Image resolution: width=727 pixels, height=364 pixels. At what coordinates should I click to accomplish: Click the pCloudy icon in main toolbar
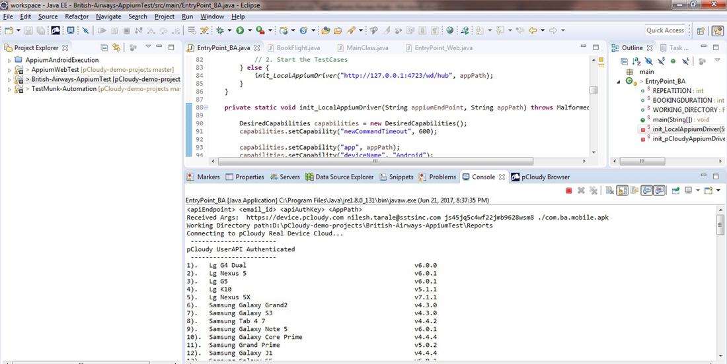(56, 30)
